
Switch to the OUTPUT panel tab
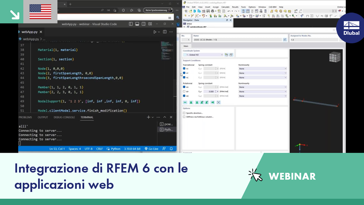coord(43,117)
